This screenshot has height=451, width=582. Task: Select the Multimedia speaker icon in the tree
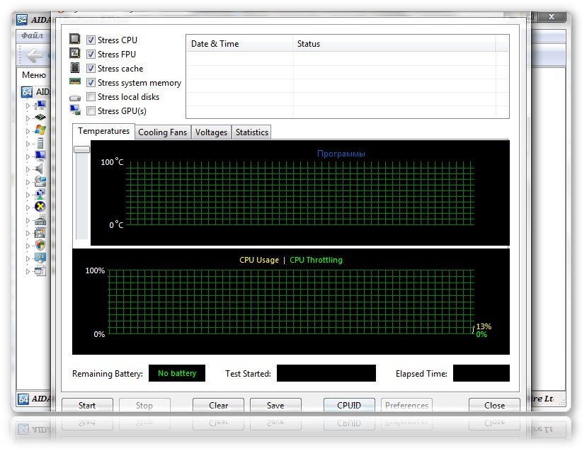40,169
